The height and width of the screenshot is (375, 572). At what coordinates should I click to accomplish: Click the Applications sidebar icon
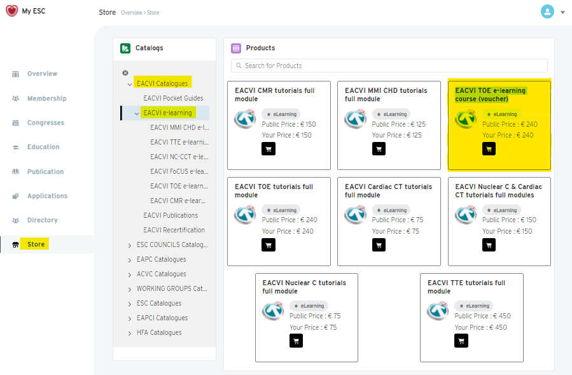point(15,196)
